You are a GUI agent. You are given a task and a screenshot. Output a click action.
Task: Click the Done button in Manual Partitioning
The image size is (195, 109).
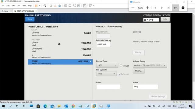click(30, 19)
